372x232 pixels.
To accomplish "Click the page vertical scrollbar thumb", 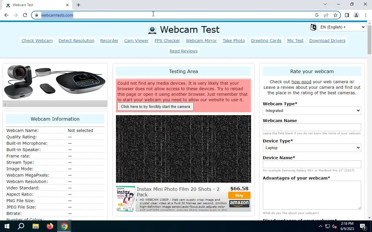I will [369, 39].
